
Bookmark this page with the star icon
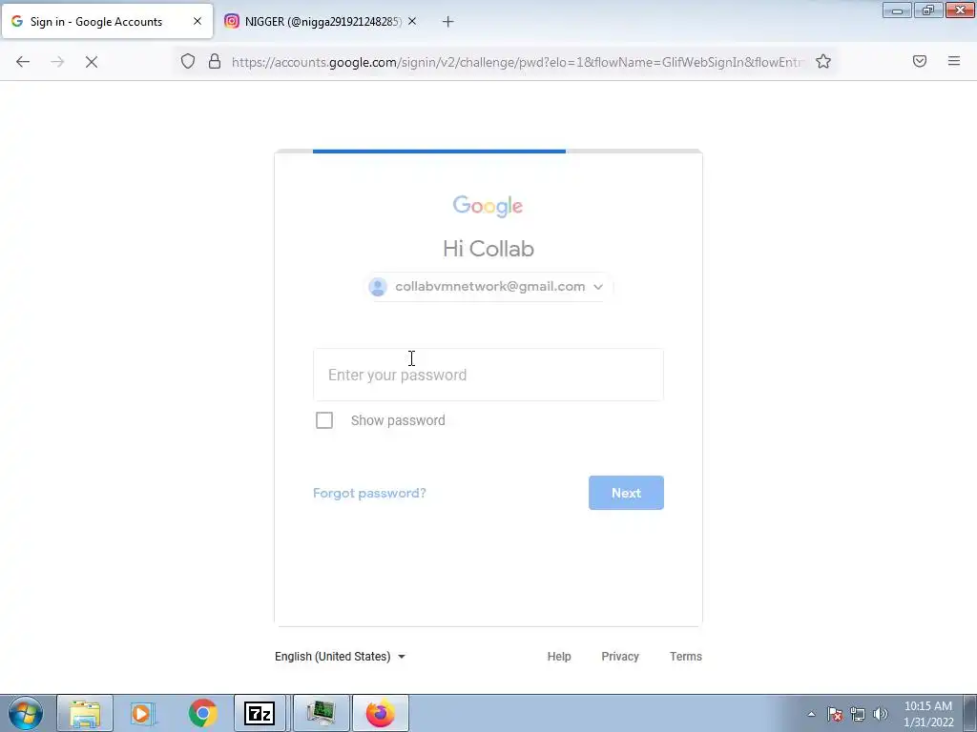click(823, 61)
